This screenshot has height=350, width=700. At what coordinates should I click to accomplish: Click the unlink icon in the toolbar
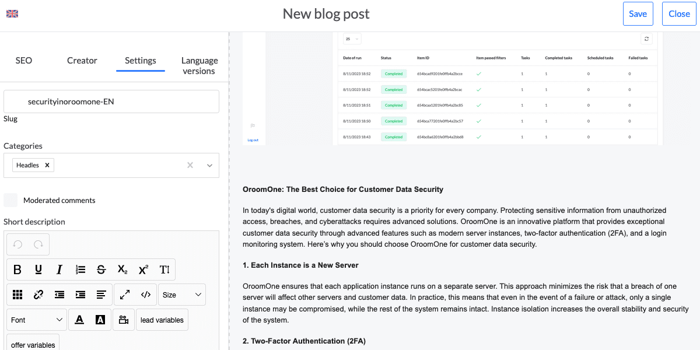38,295
